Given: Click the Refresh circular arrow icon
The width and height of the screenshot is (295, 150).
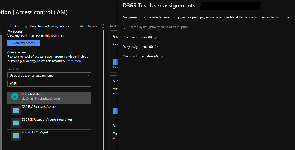Looking at the screenshot, I should coord(103,26).
